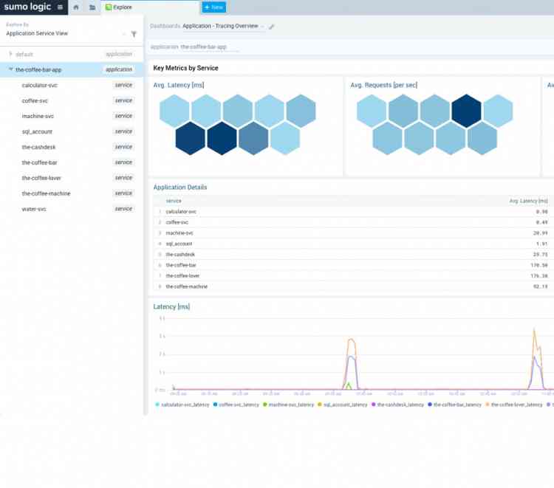This screenshot has height=488, width=554.
Task: Select machine-svc in the tree
Action: pos(38,116)
